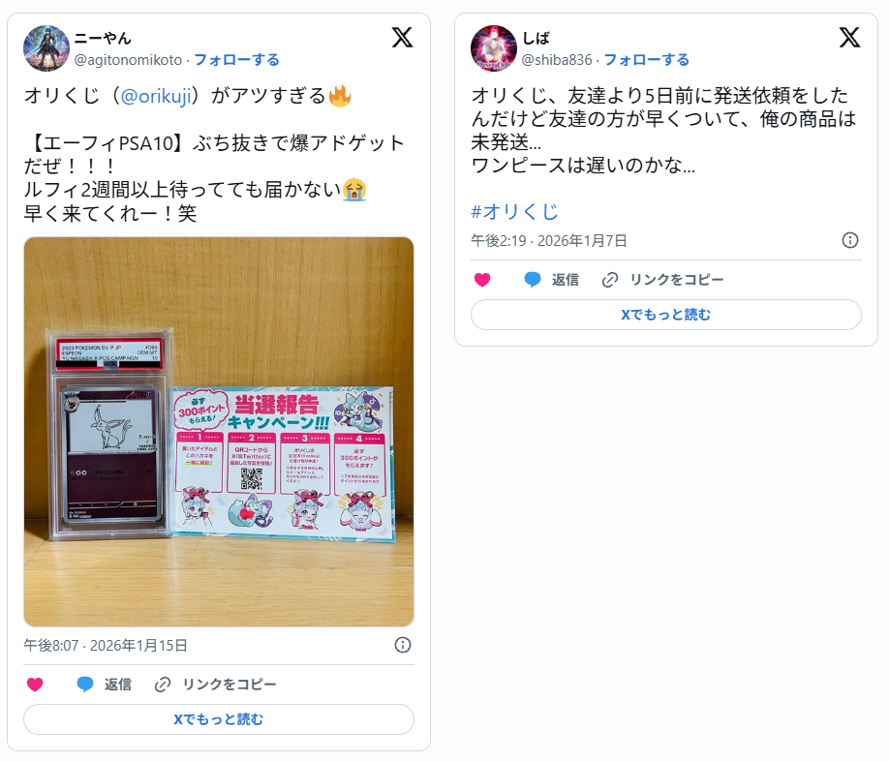This screenshot has height=762, width=889.
Task: Click the X logo on ニーやん's tweet
Action: click(x=402, y=38)
